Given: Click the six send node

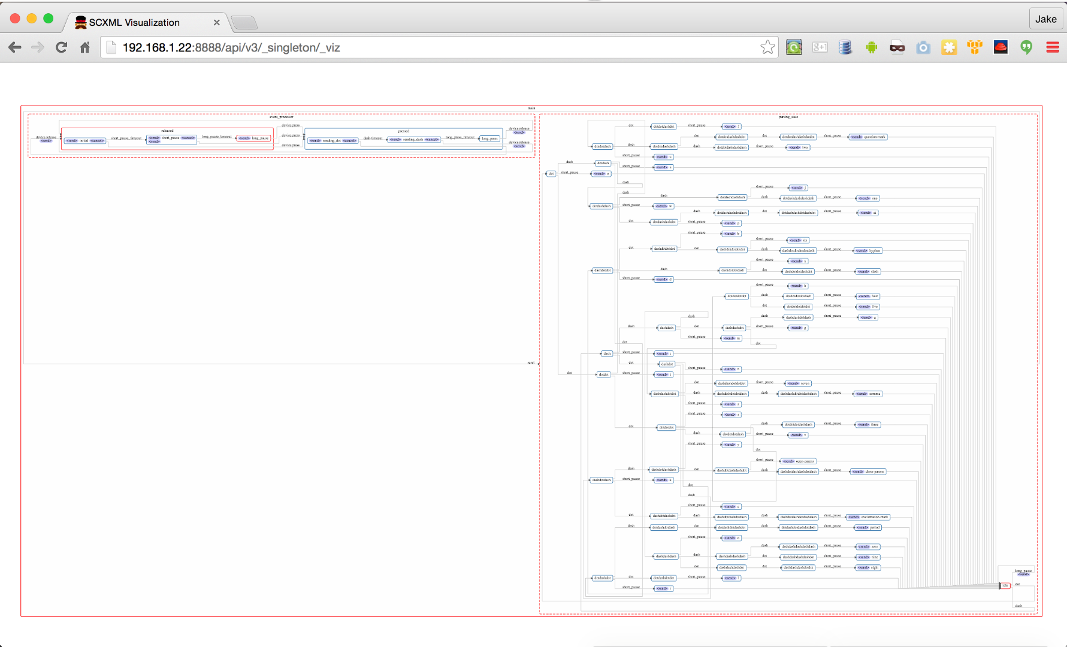Looking at the screenshot, I should [799, 240].
